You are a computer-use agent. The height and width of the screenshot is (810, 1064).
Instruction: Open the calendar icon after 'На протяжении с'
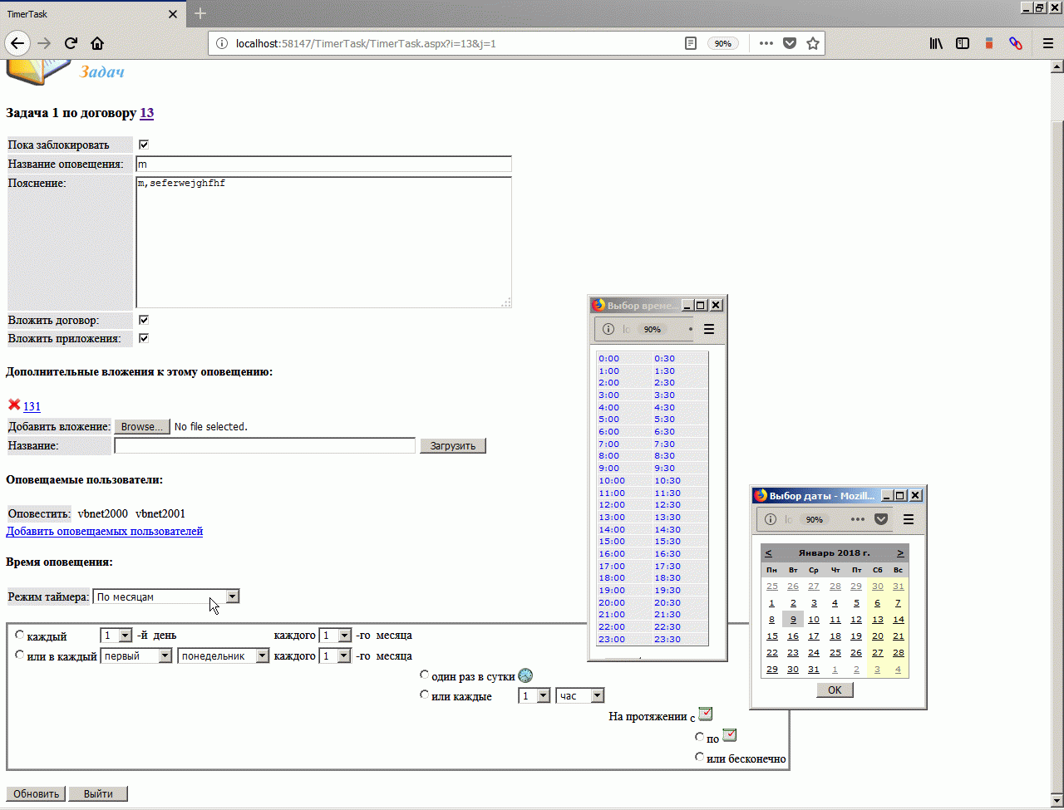[x=705, y=714]
